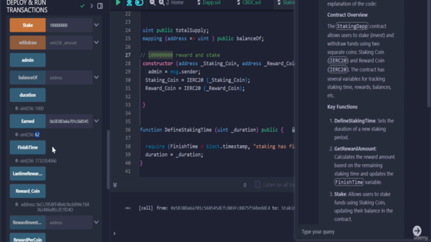Screen dimensions: 431x242
Task: Click line number 27 in the gutter
Action: pyautogui.click(x=128, y=55)
